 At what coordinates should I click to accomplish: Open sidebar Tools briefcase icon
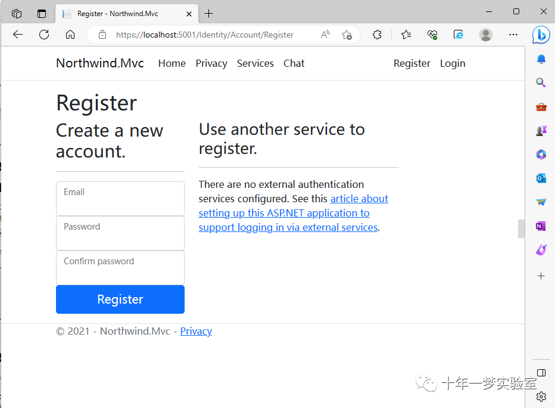click(541, 107)
